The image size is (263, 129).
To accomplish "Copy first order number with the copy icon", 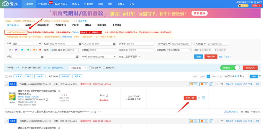I will tap(50, 84).
